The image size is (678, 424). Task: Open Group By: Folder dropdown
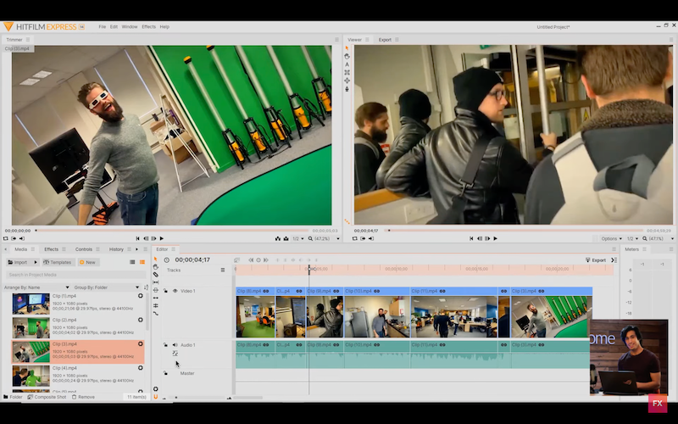pos(107,287)
